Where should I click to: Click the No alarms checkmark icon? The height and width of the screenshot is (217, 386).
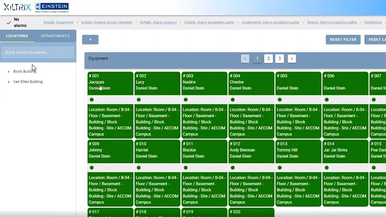(x=9, y=22)
